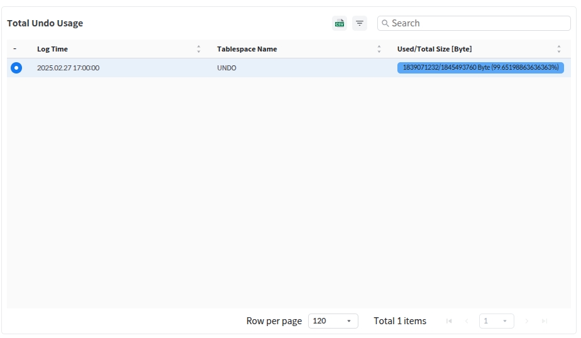The width and height of the screenshot is (581, 338).
Task: Export the table with the CSV icon
Action: pyautogui.click(x=340, y=23)
